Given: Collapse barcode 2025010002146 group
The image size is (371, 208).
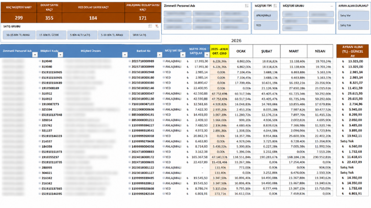Looking at the screenshot, I should (130, 88).
